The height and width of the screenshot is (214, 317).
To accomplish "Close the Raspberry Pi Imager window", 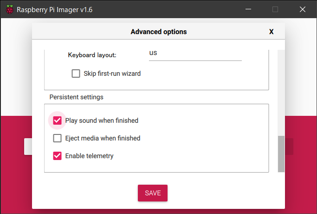I will tap(303, 9).
